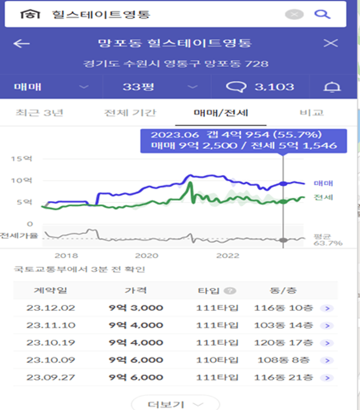Click the 동/층 column header
360x410 pixels.
pos(283,290)
